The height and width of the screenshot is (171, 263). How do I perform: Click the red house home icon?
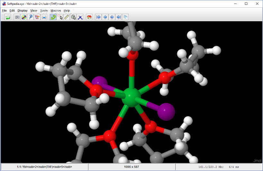pyautogui.click(x=89, y=17)
